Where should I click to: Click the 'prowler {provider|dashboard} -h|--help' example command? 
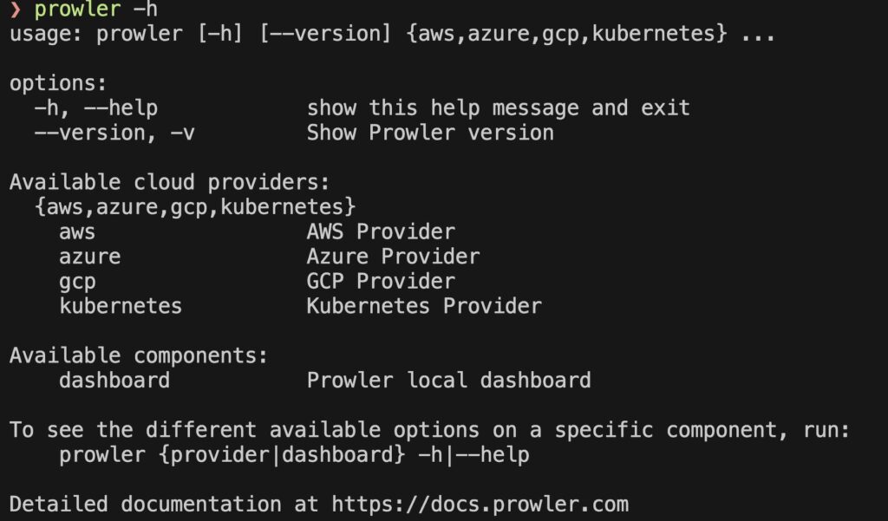click(295, 455)
